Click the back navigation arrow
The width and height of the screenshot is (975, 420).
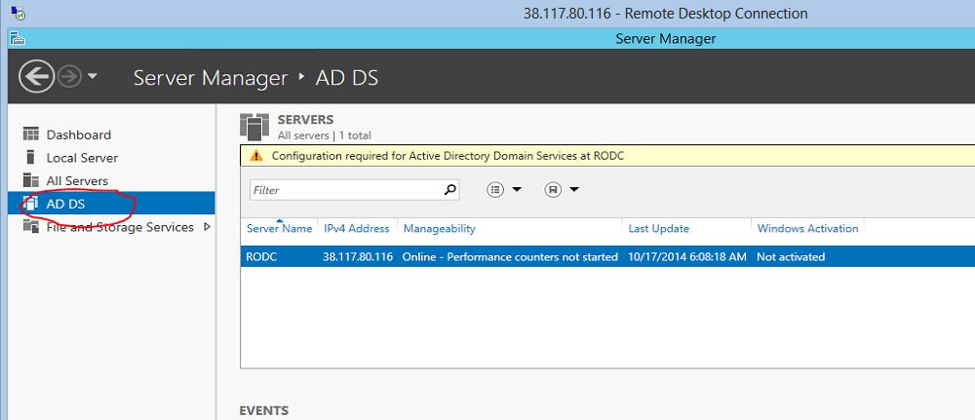pyautogui.click(x=37, y=77)
